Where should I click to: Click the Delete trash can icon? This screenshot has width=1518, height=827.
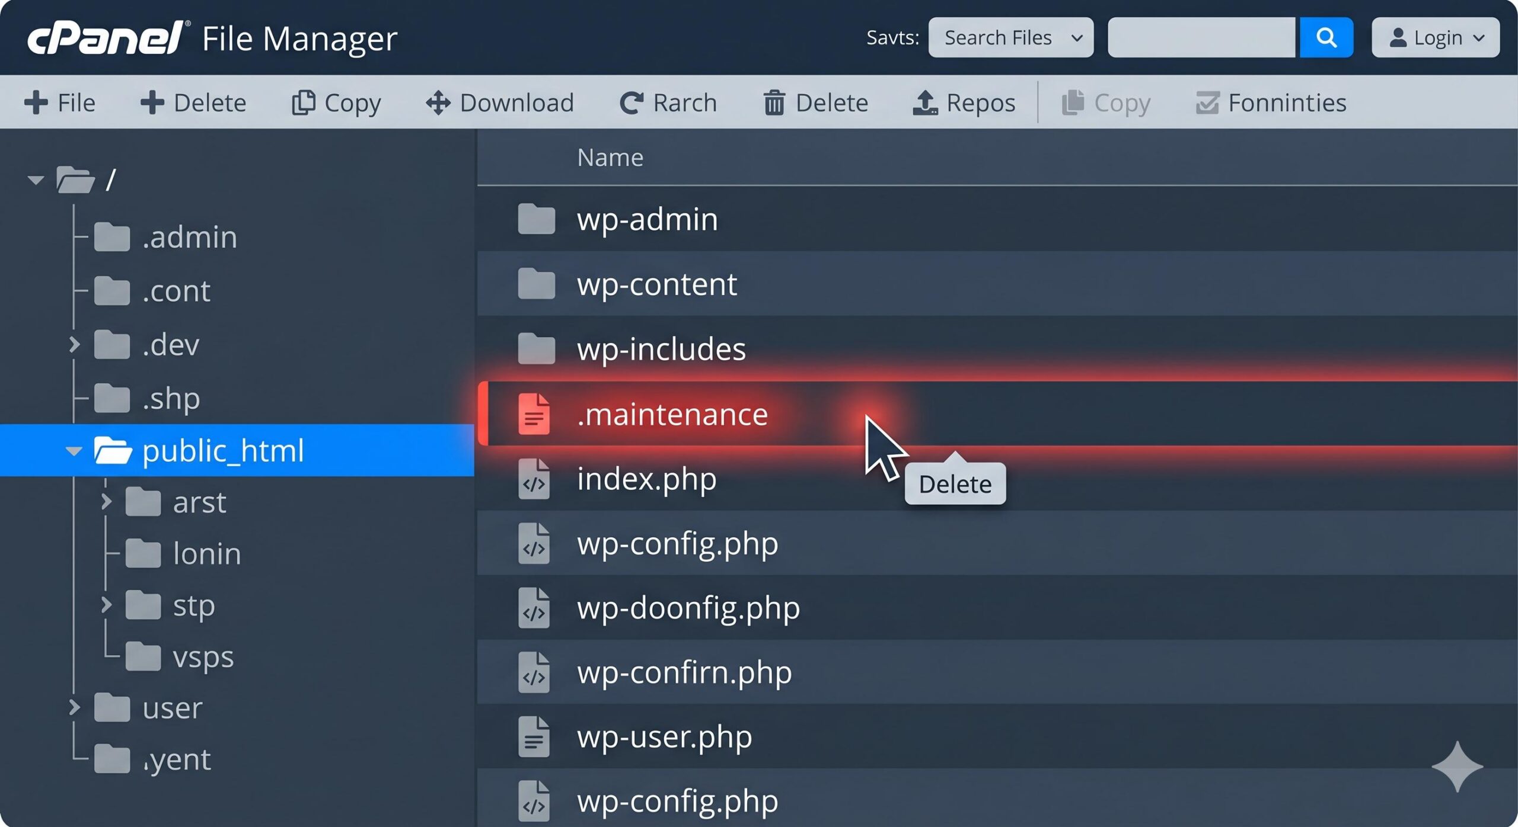tap(774, 102)
